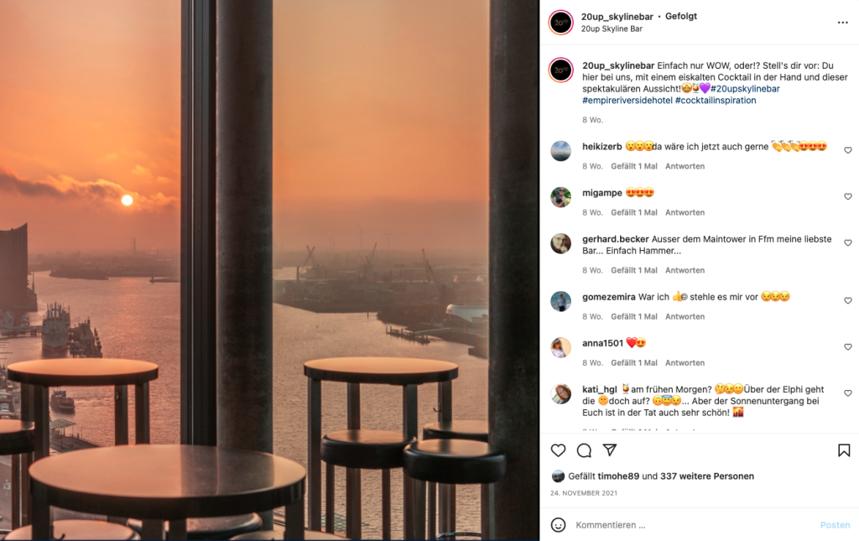Open the #20upskylinebar hashtag link

coord(745,89)
